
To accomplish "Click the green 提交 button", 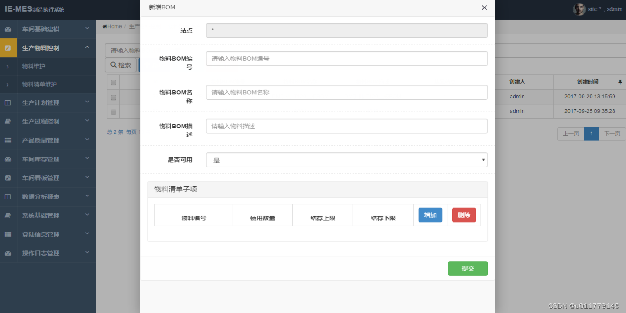I will pyautogui.click(x=468, y=268).
